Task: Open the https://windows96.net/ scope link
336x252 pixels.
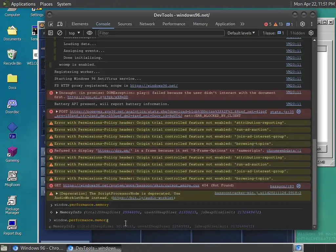Action: point(154,86)
